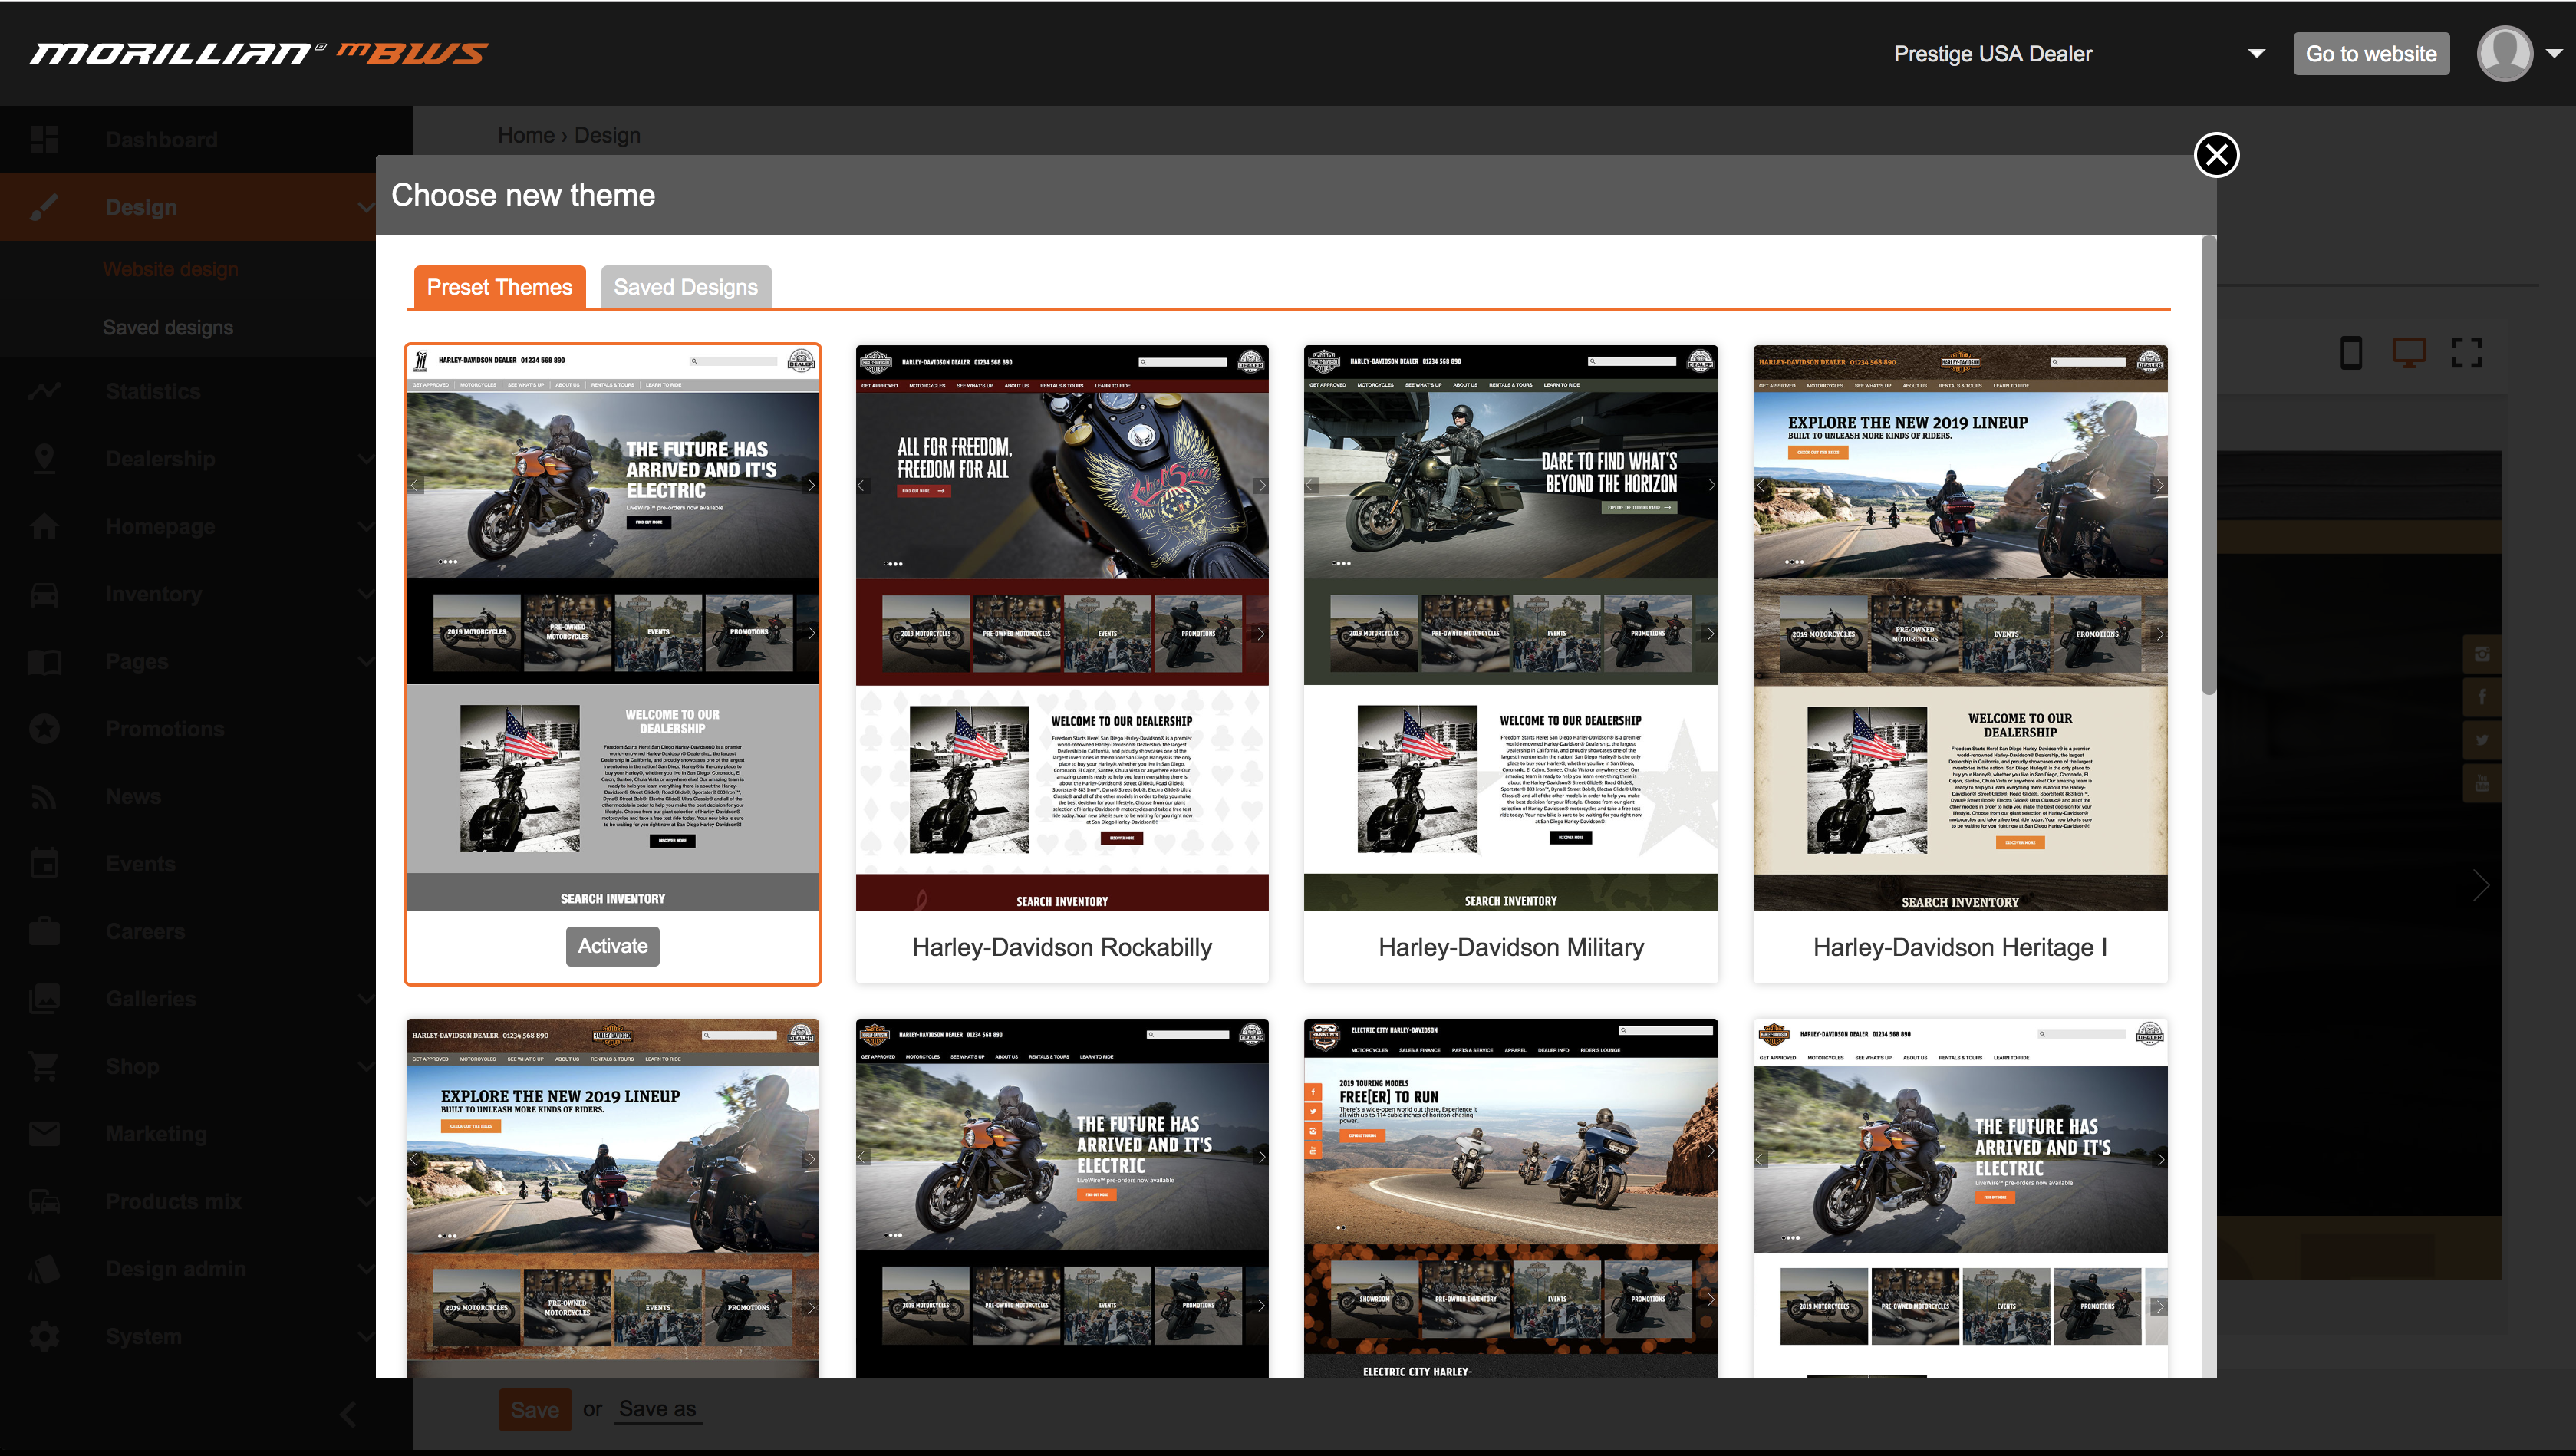Click the user avatar icon
2576x1456 pixels.
coord(2503,54)
